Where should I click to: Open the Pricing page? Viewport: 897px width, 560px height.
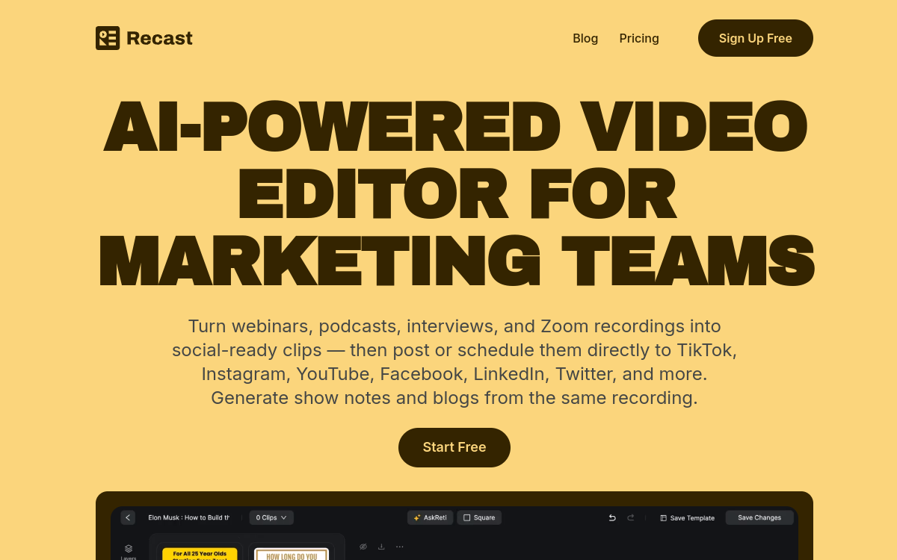pyautogui.click(x=639, y=38)
